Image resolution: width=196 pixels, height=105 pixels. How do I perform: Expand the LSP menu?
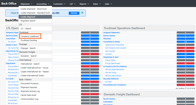coord(73,4)
